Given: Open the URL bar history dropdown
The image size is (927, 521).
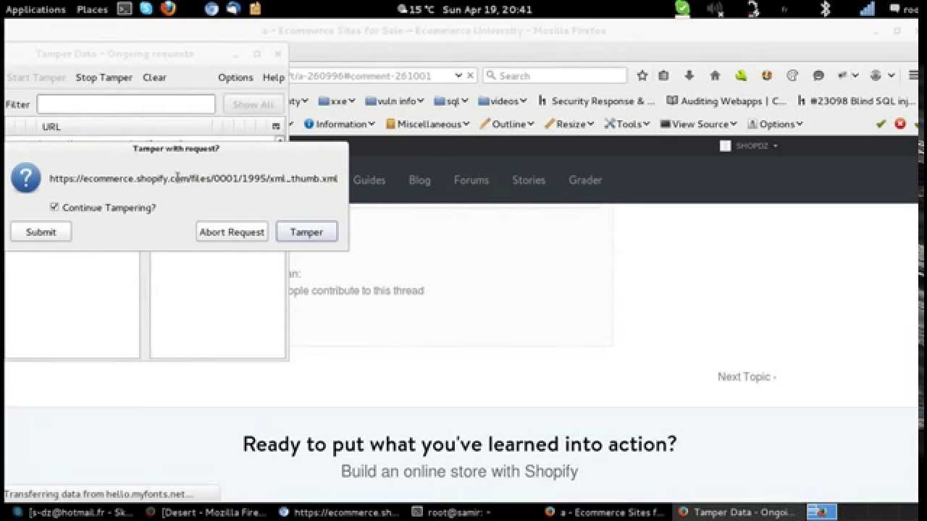Looking at the screenshot, I should pos(458,75).
